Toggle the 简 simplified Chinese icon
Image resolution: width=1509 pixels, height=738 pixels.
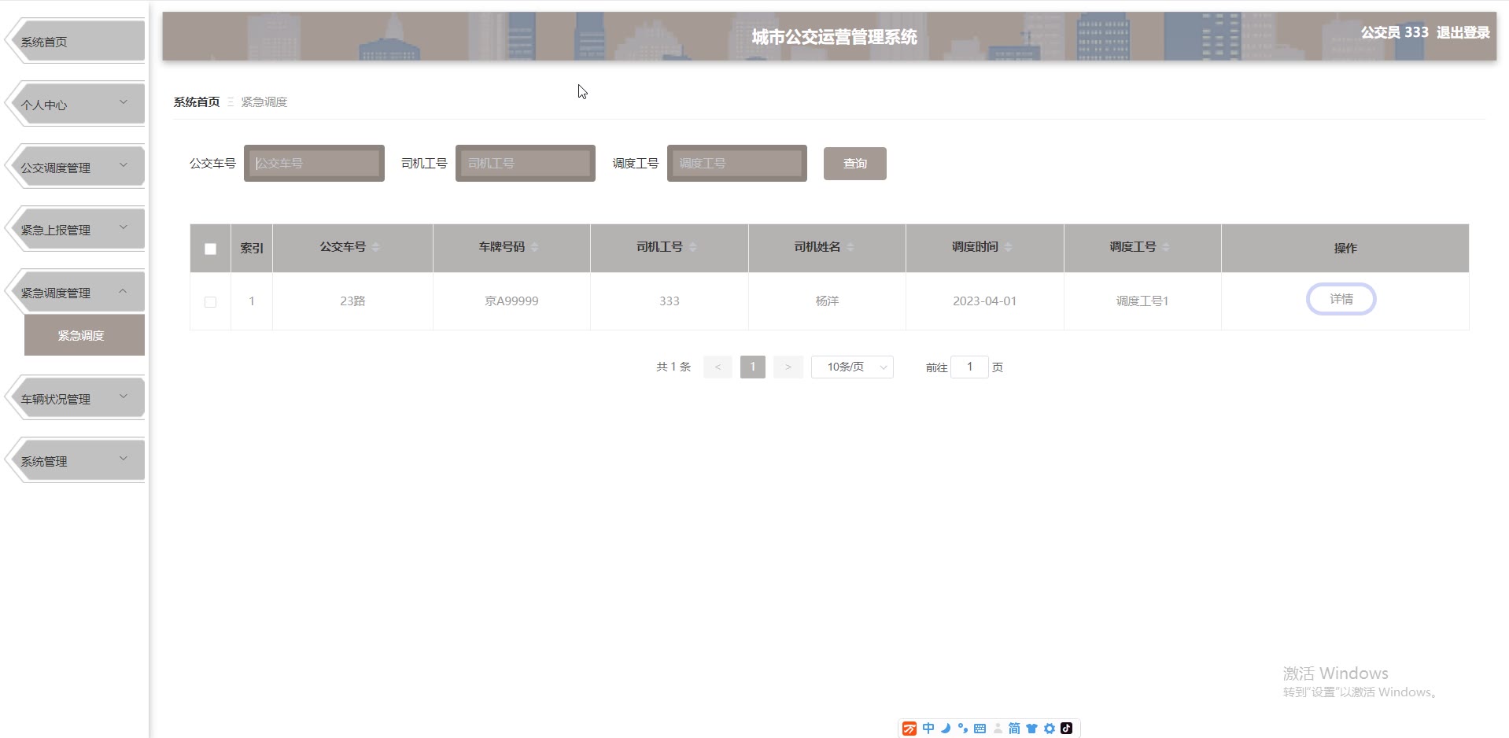tap(1014, 729)
